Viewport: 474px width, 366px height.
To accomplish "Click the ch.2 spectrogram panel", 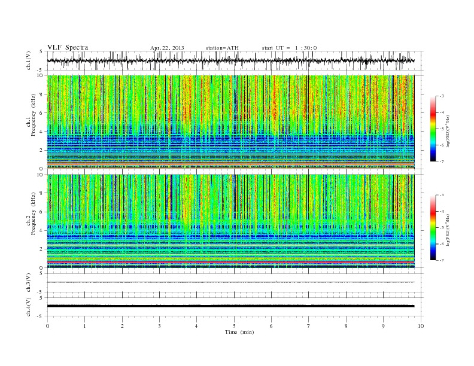I will click(230, 221).
